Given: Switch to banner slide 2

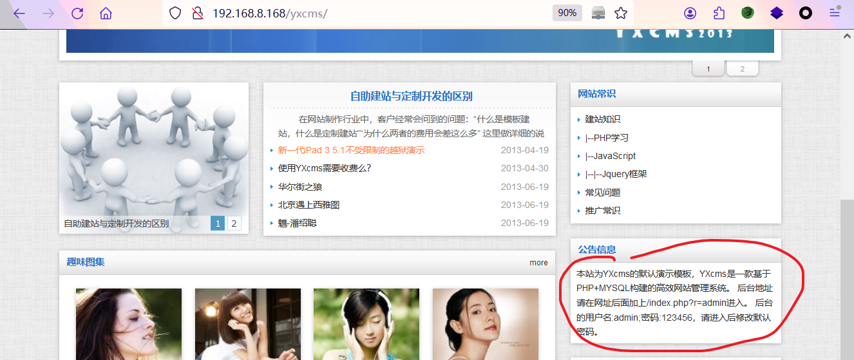Looking at the screenshot, I should (742, 69).
